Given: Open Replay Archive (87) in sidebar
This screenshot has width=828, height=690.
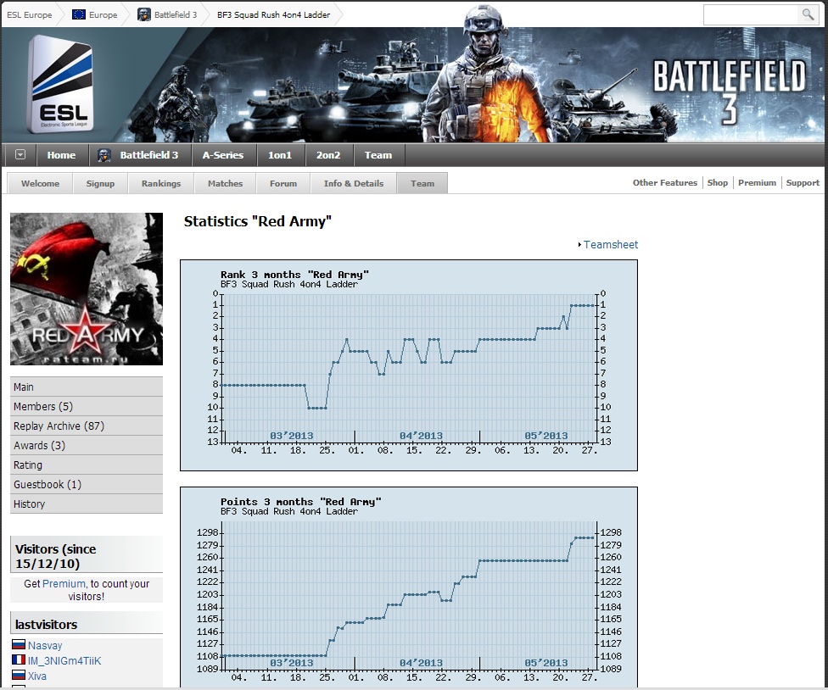Looking at the screenshot, I should [x=87, y=426].
